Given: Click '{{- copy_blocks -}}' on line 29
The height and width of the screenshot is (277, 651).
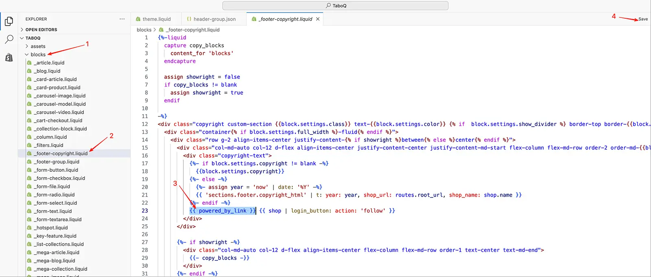Looking at the screenshot, I should click(219, 258).
